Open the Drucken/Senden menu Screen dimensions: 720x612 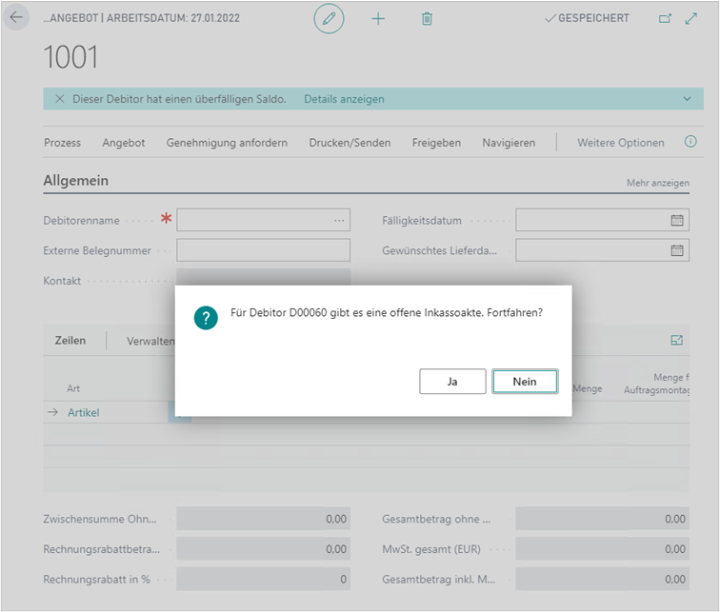(350, 143)
